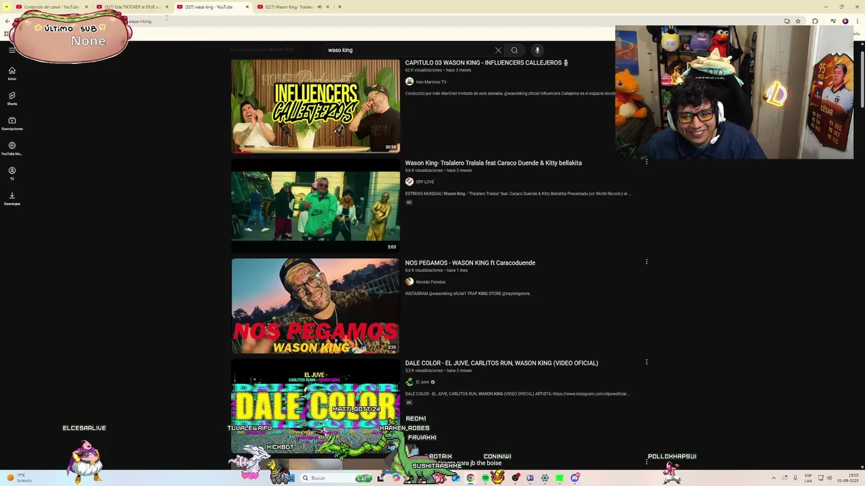Screen dimensions: 865x486
Task: Open Wason King- Tralalero Tralala title link
Action: click(x=493, y=163)
